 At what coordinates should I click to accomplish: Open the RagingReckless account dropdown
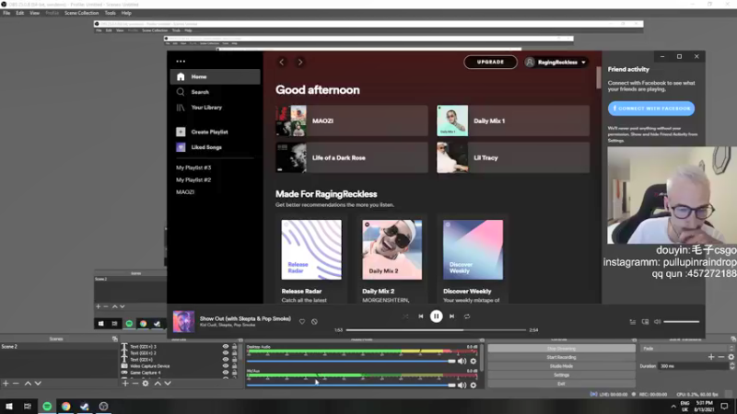556,62
